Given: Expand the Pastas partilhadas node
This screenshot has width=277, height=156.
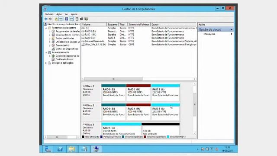Looking at the screenshot, I should (50, 38).
